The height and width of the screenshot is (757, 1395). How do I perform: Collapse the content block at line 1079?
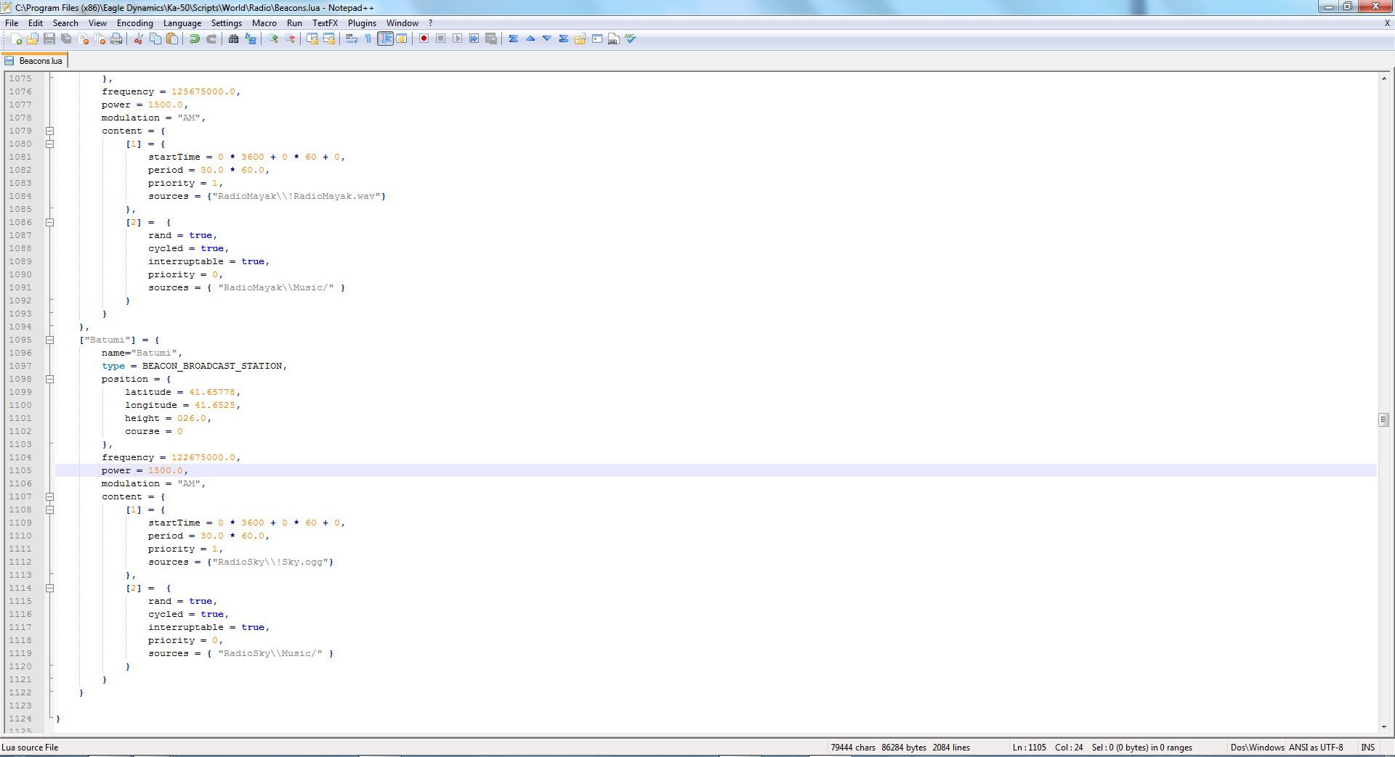coord(49,131)
